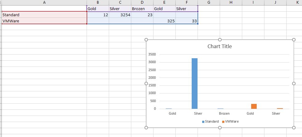Click column H header
The width and height of the screenshot is (302, 137).
point(231,2)
